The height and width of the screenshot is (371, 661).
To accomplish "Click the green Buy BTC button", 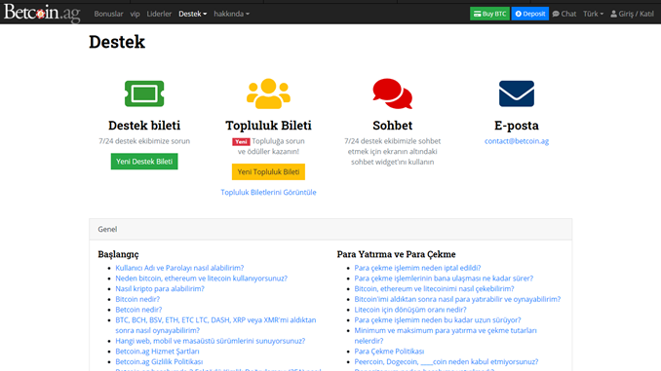I will (x=489, y=14).
